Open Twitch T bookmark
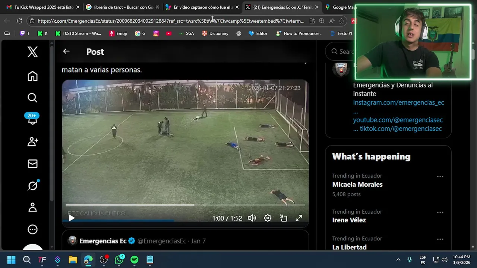This screenshot has height=268, width=477. coord(25,33)
